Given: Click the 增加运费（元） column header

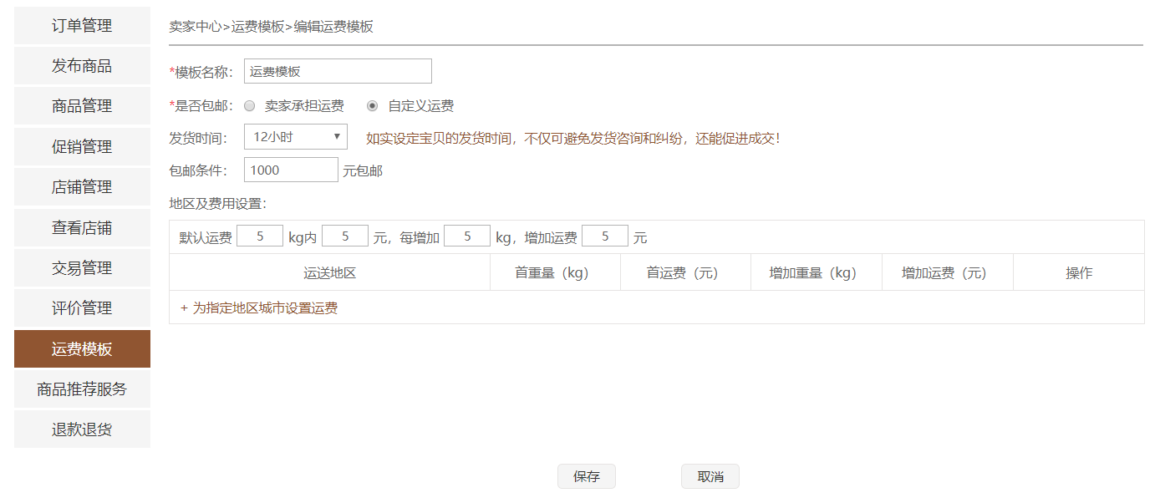Looking at the screenshot, I should tap(948, 272).
